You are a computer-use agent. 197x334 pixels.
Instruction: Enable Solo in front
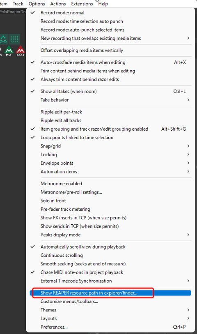pyautogui.click(x=110, y=200)
